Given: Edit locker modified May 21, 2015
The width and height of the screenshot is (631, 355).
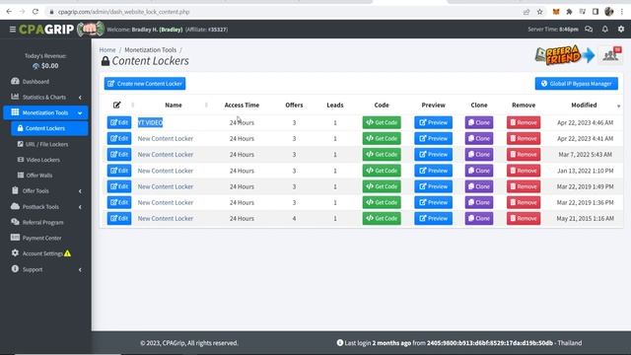Looking at the screenshot, I should pyautogui.click(x=119, y=219).
